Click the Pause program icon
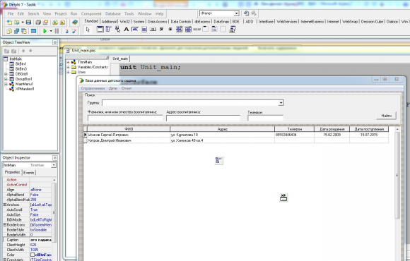The image size is (410, 261). 57,31
